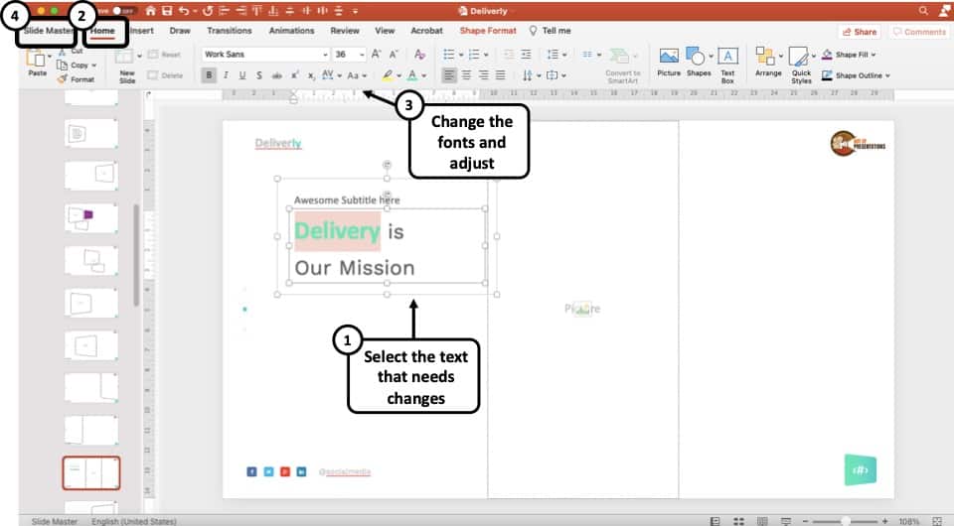Toggle Underline formatting
The height and width of the screenshot is (526, 954).
coord(242,75)
